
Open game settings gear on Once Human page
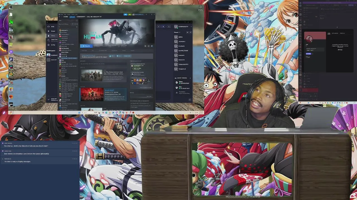pyautogui.click(x=145, y=46)
